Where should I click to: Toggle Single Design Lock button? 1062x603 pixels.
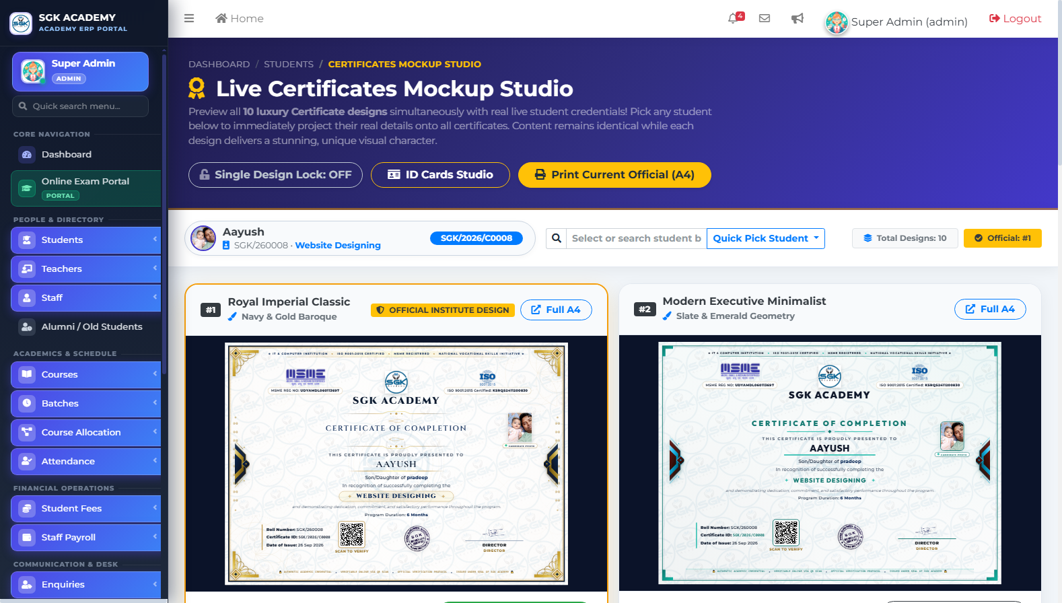(275, 175)
